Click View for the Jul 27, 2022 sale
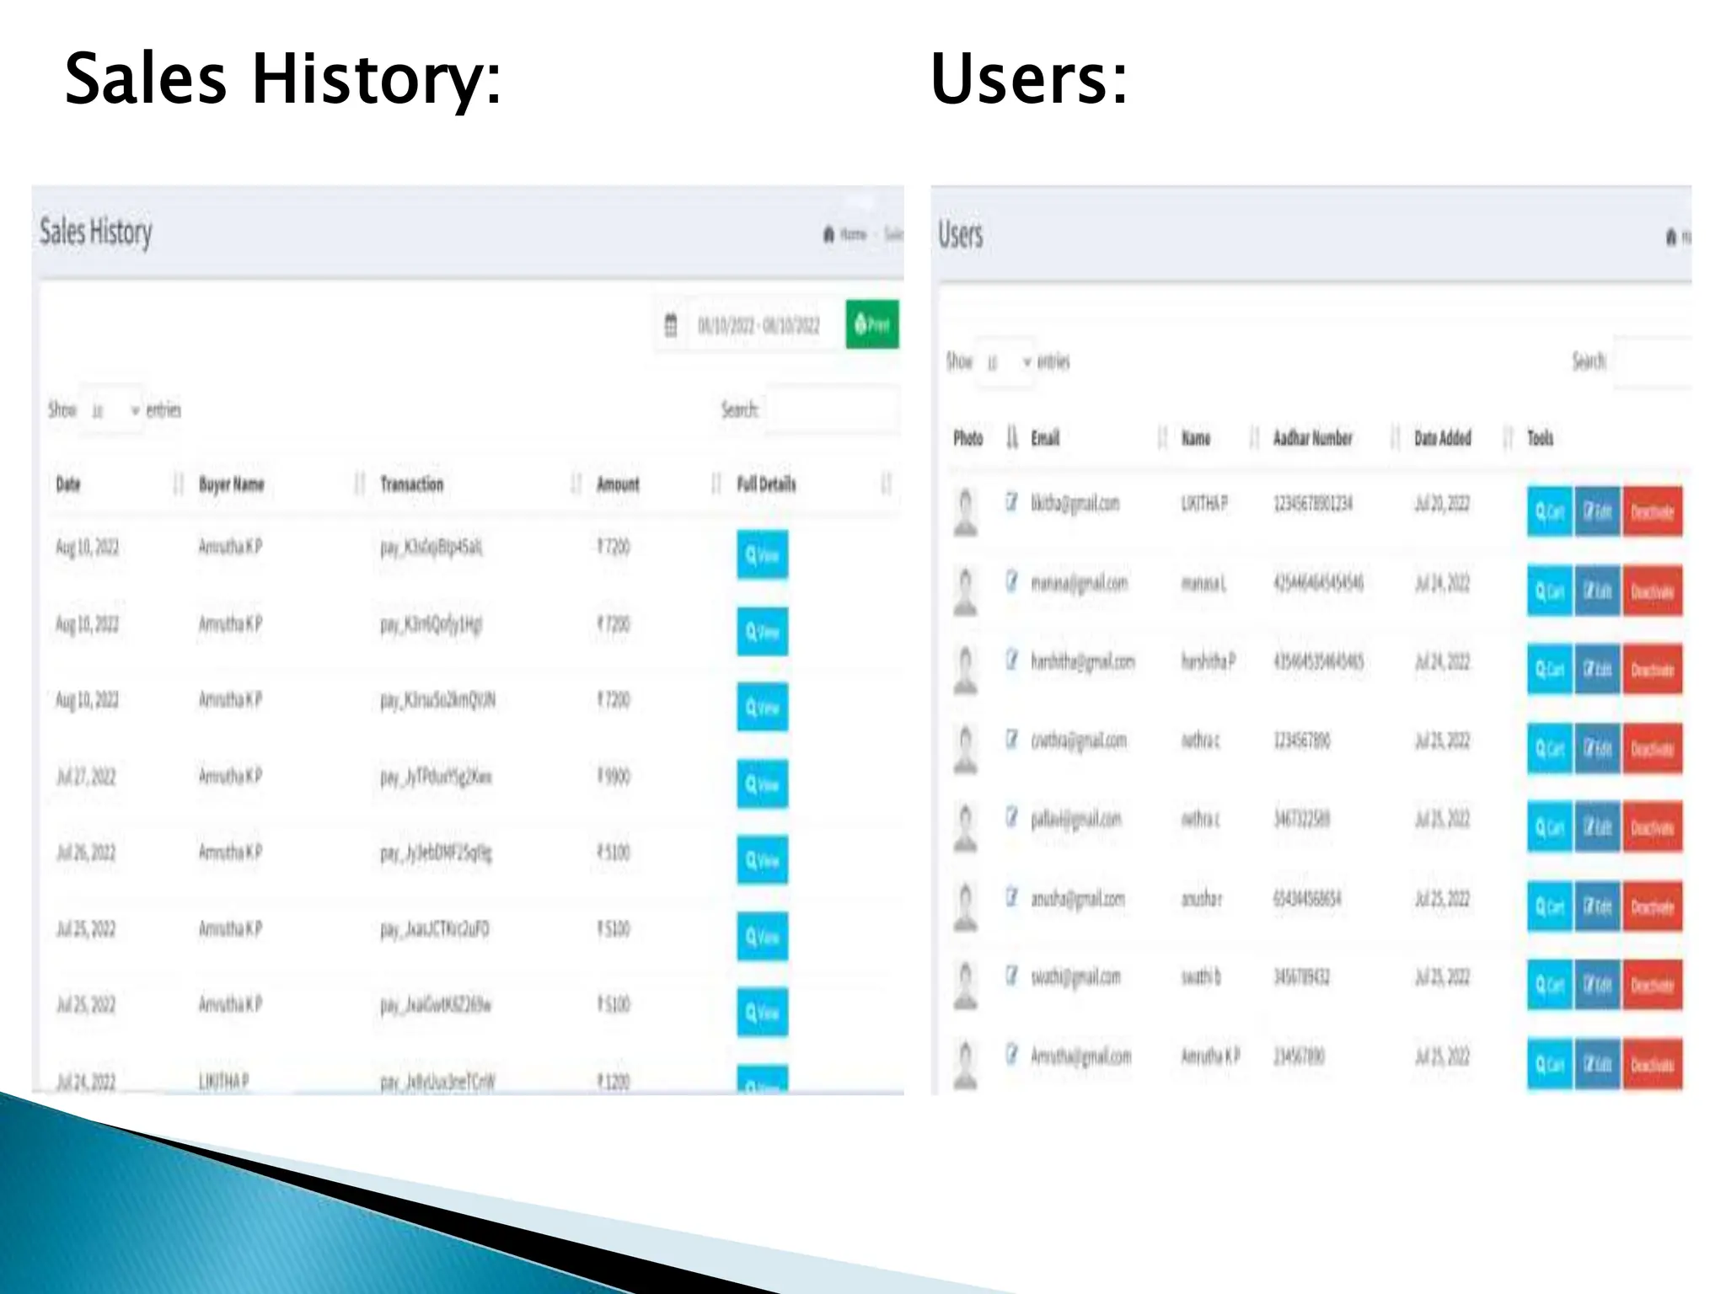This screenshot has height=1294, width=1726. pyautogui.click(x=762, y=783)
